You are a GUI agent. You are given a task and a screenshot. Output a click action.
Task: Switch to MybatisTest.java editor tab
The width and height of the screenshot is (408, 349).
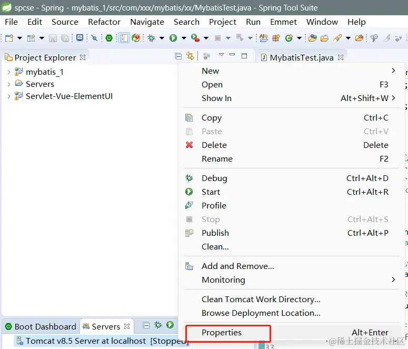tap(302, 57)
